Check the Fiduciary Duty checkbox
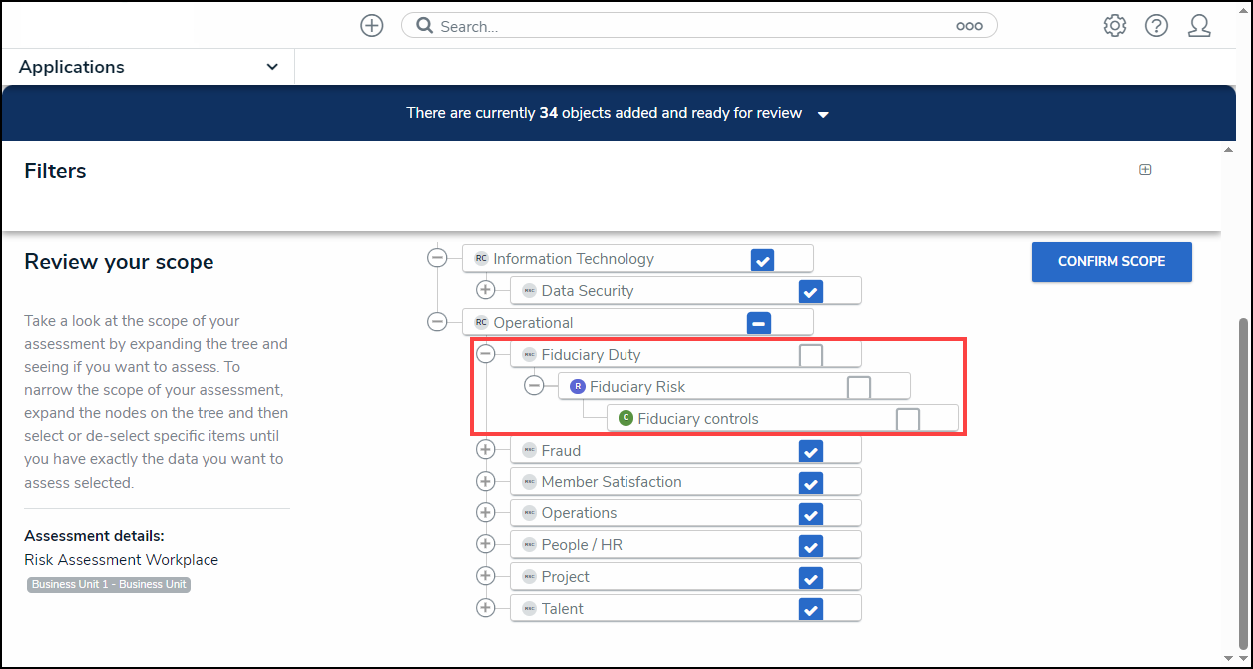The width and height of the screenshot is (1253, 669). point(811,356)
